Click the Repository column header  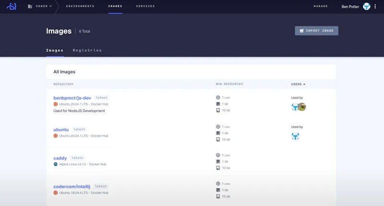click(x=63, y=84)
